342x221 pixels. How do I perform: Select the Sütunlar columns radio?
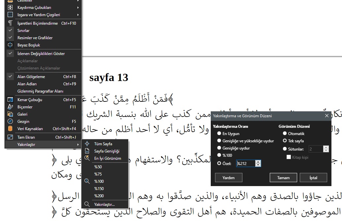[285, 149]
